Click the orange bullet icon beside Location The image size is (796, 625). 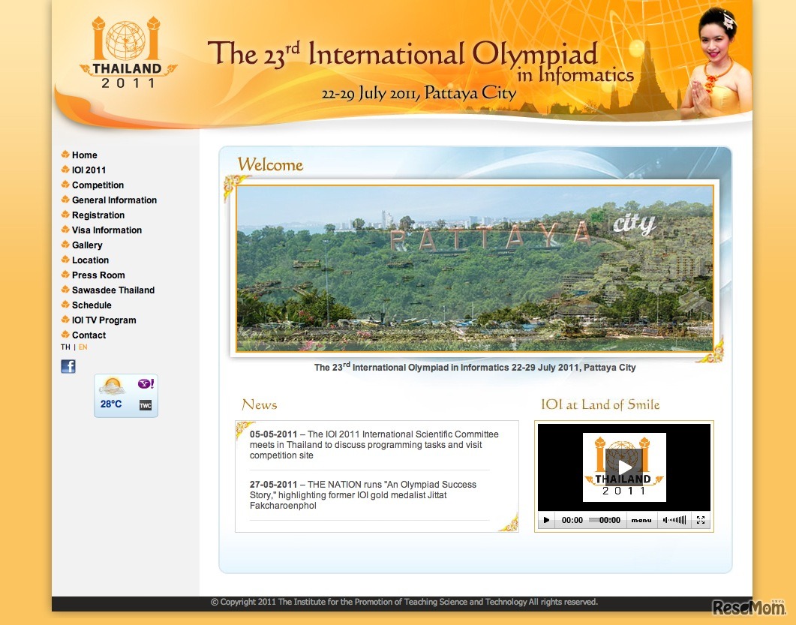pos(65,260)
